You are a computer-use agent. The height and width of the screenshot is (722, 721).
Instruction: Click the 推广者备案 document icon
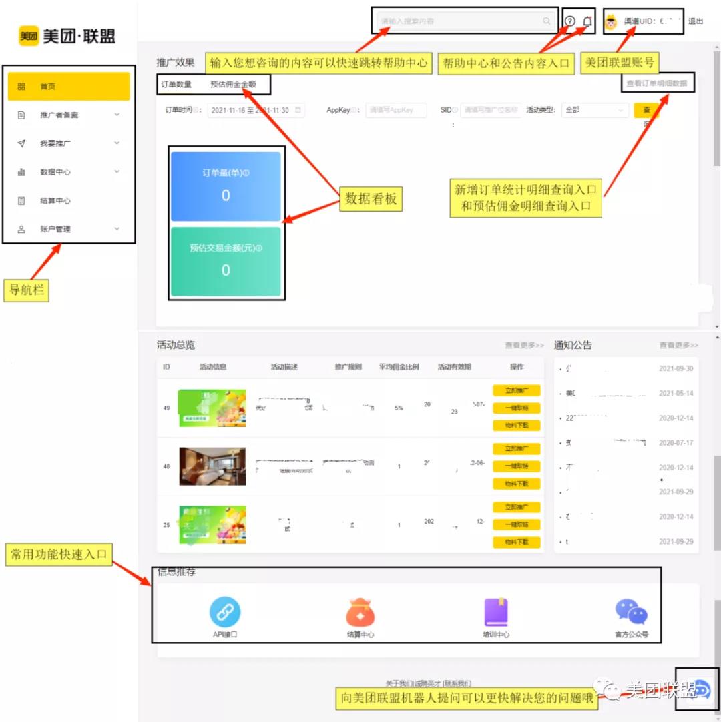(21, 115)
